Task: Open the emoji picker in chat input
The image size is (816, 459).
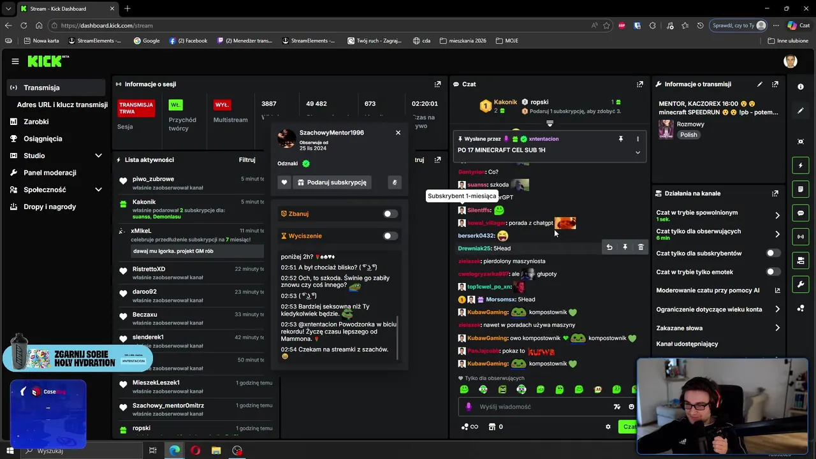Action: pos(632,407)
